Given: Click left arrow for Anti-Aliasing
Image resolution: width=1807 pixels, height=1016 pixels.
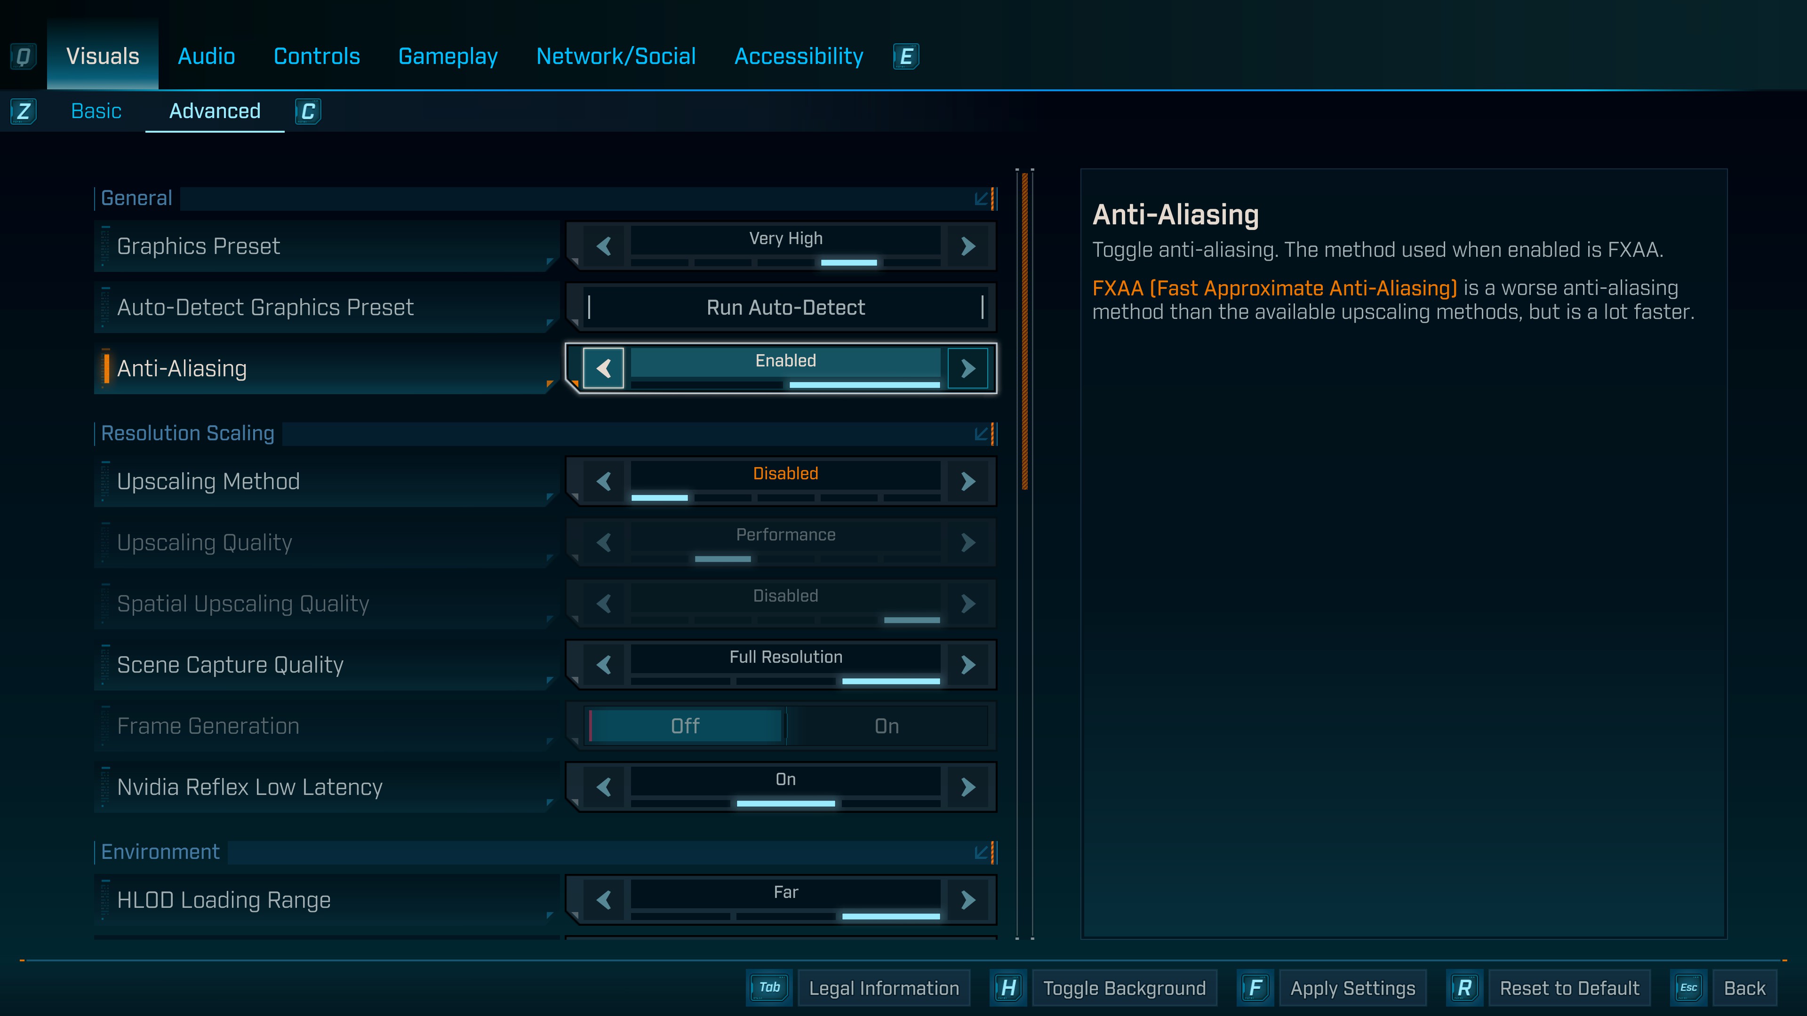Looking at the screenshot, I should tap(603, 368).
